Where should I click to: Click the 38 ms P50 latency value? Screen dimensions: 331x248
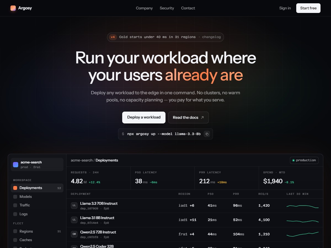pyautogui.click(x=141, y=181)
